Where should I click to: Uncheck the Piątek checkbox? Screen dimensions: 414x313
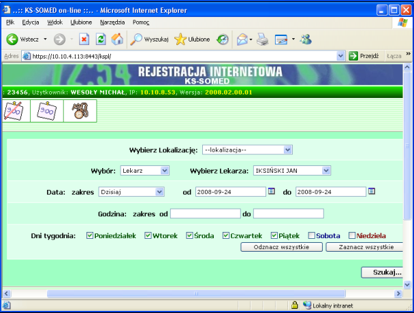pos(274,235)
